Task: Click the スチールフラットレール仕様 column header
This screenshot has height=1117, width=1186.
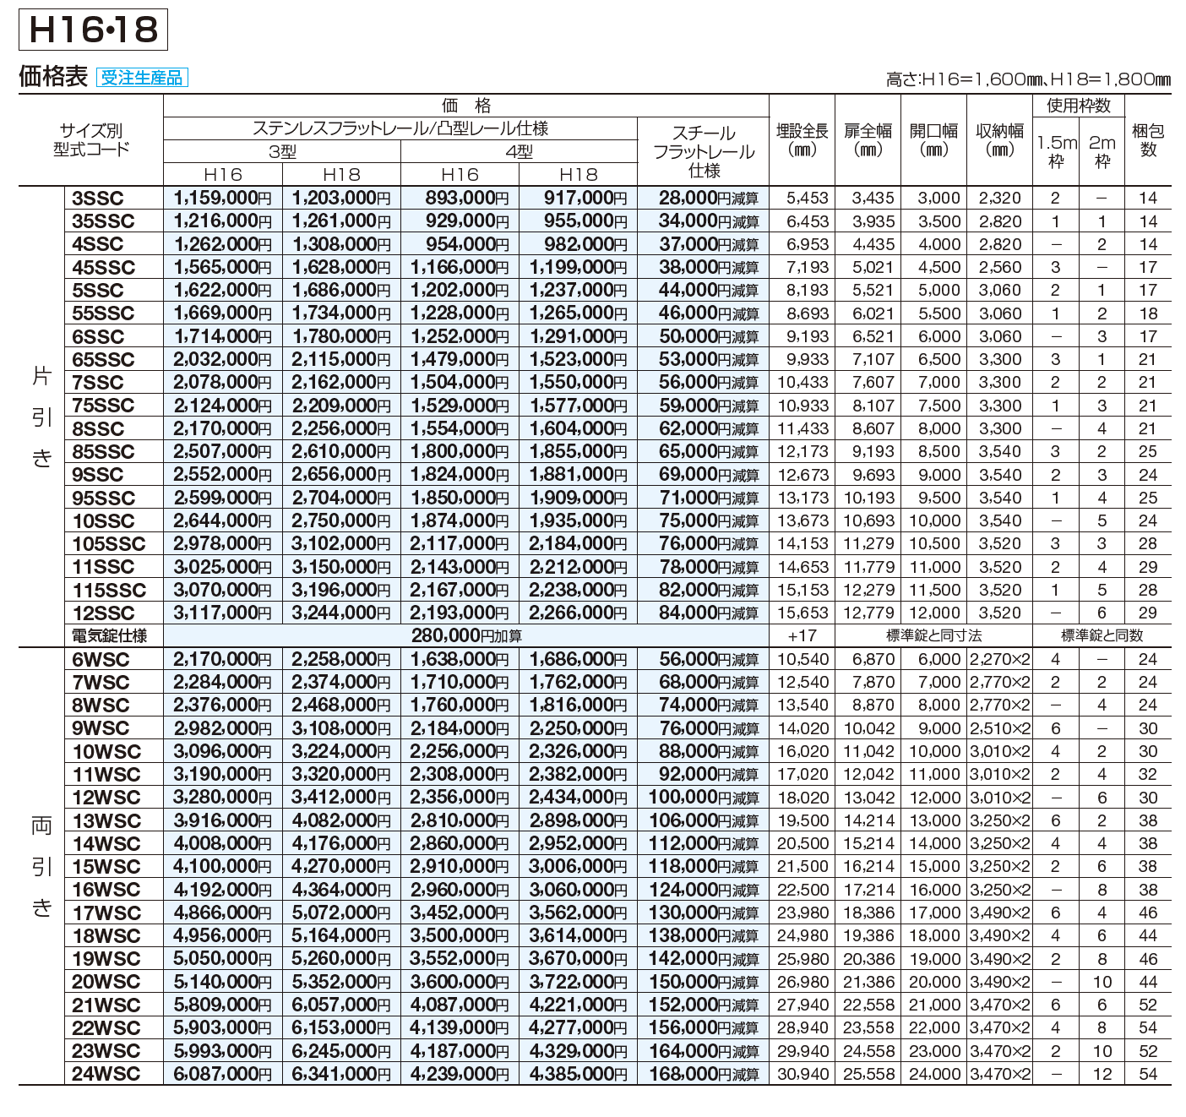Action: (x=703, y=152)
